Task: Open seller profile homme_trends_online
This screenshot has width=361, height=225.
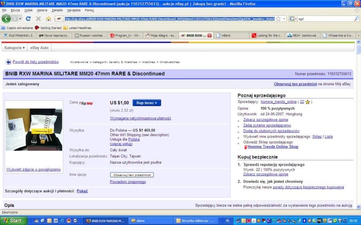Action: (x=278, y=102)
